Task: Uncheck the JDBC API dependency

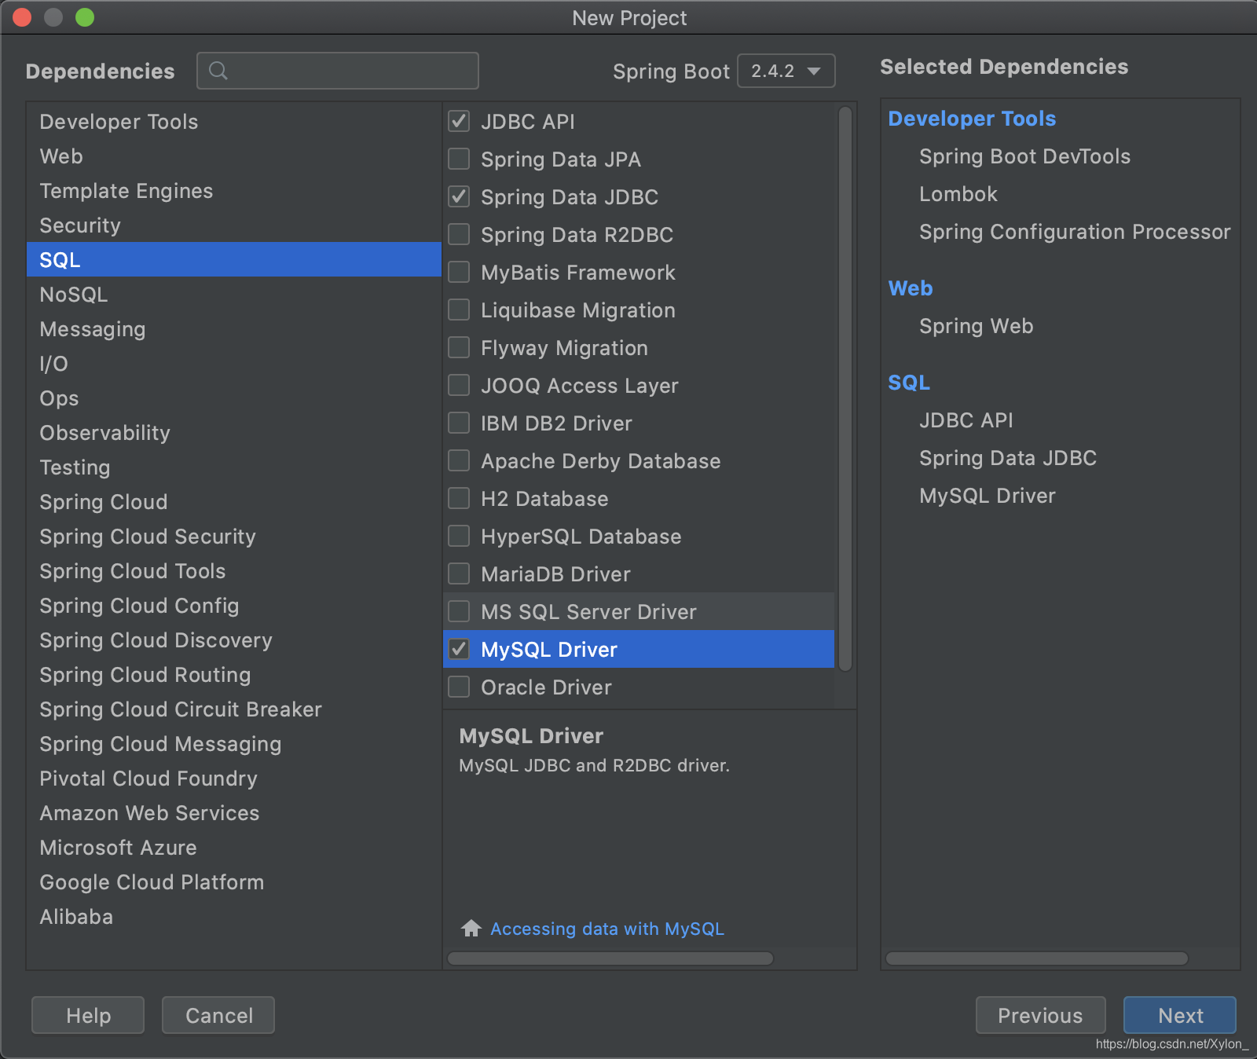Action: point(459,121)
